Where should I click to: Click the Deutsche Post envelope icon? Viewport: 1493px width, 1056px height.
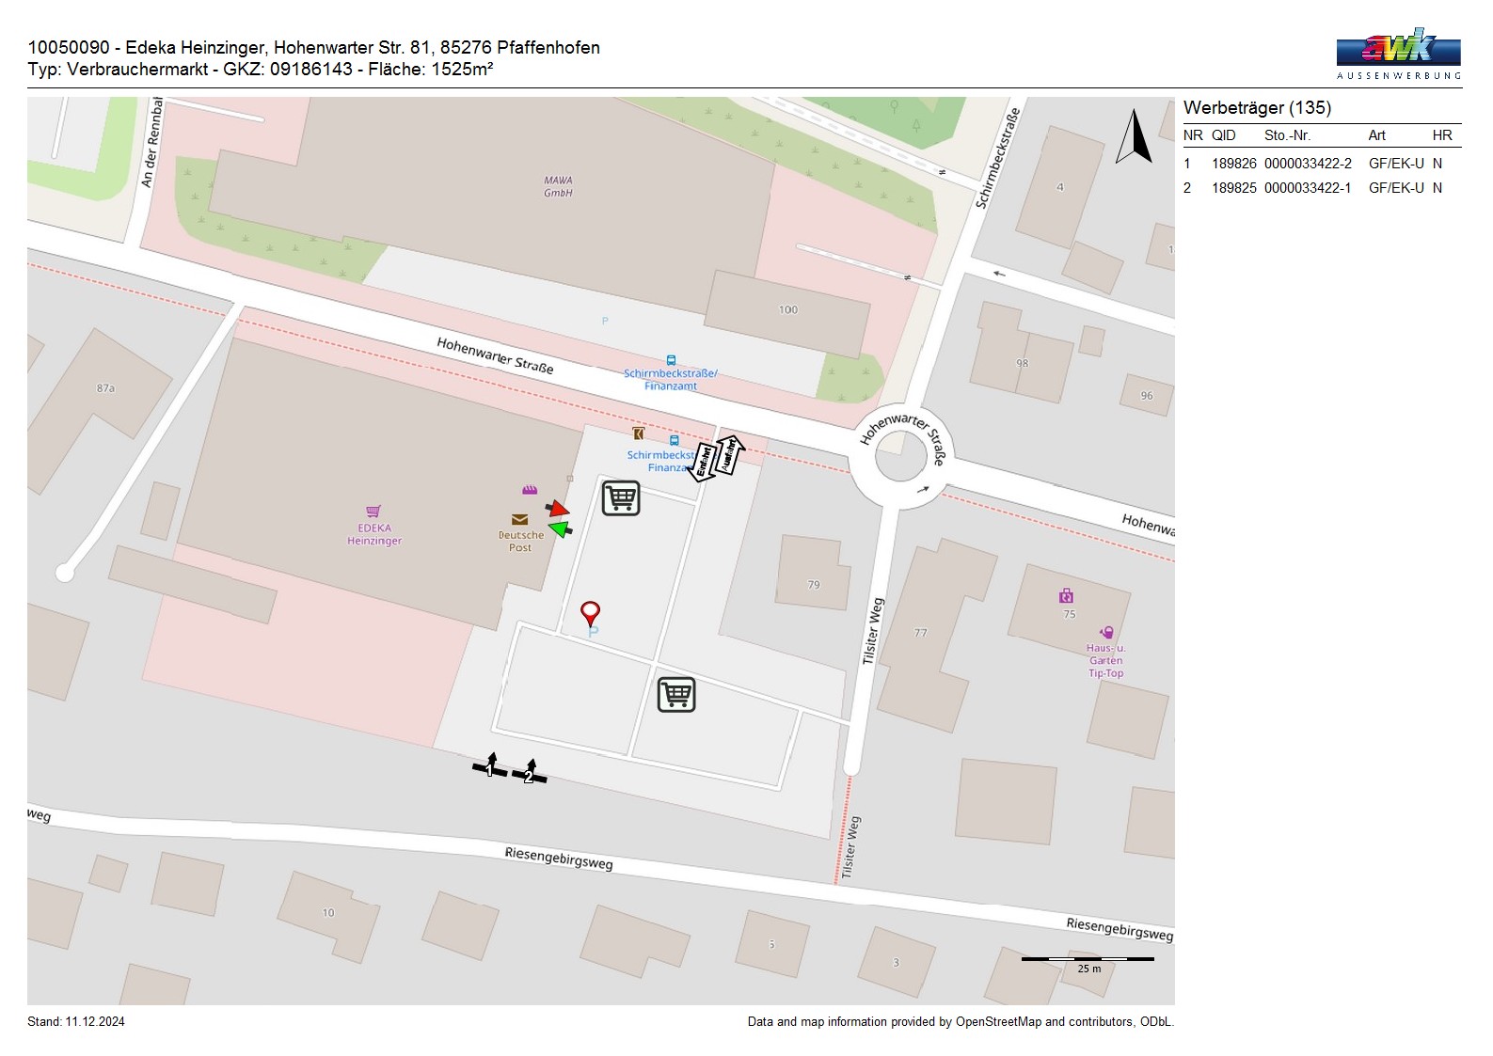coord(519,519)
